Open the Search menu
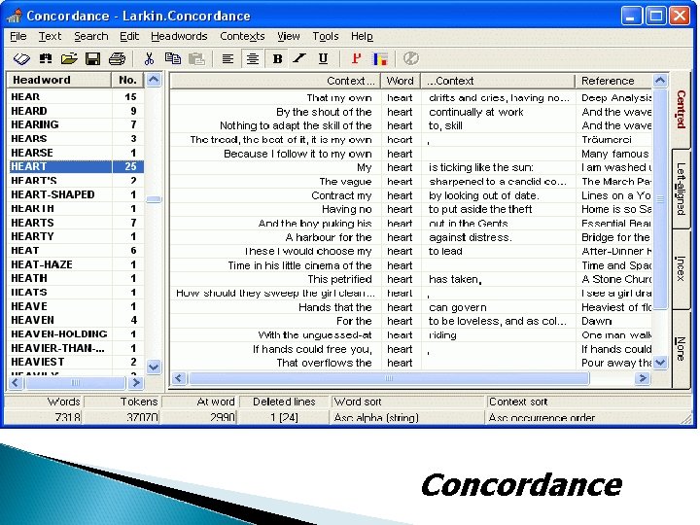 (91, 36)
